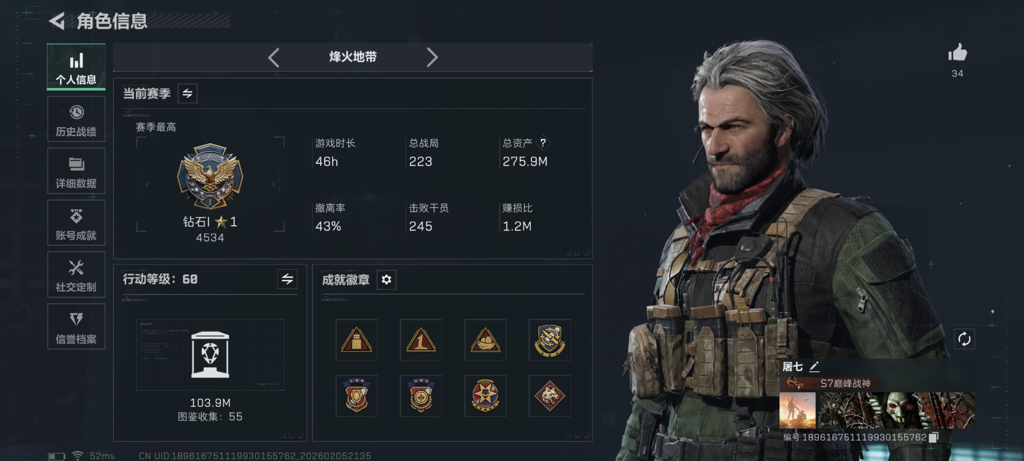Give a thumbs-up like to this profile
Image resolution: width=1024 pixels, height=461 pixels.
pyautogui.click(x=957, y=53)
